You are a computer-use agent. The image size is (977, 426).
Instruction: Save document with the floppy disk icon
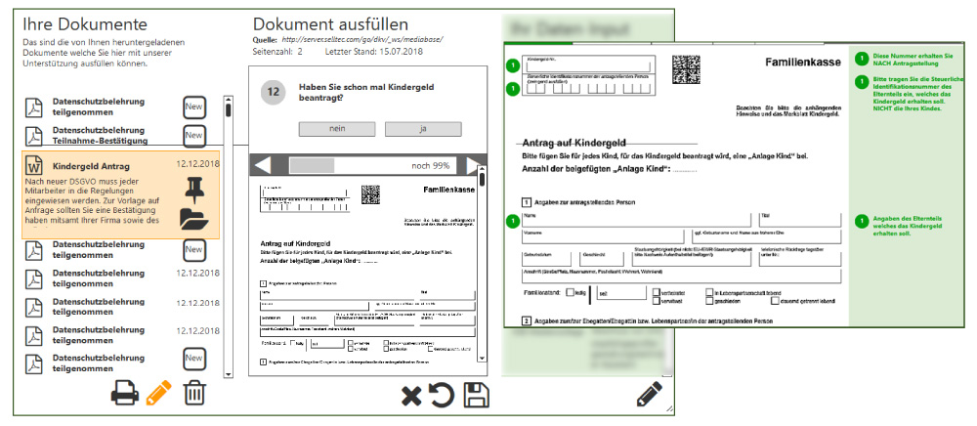[476, 396]
